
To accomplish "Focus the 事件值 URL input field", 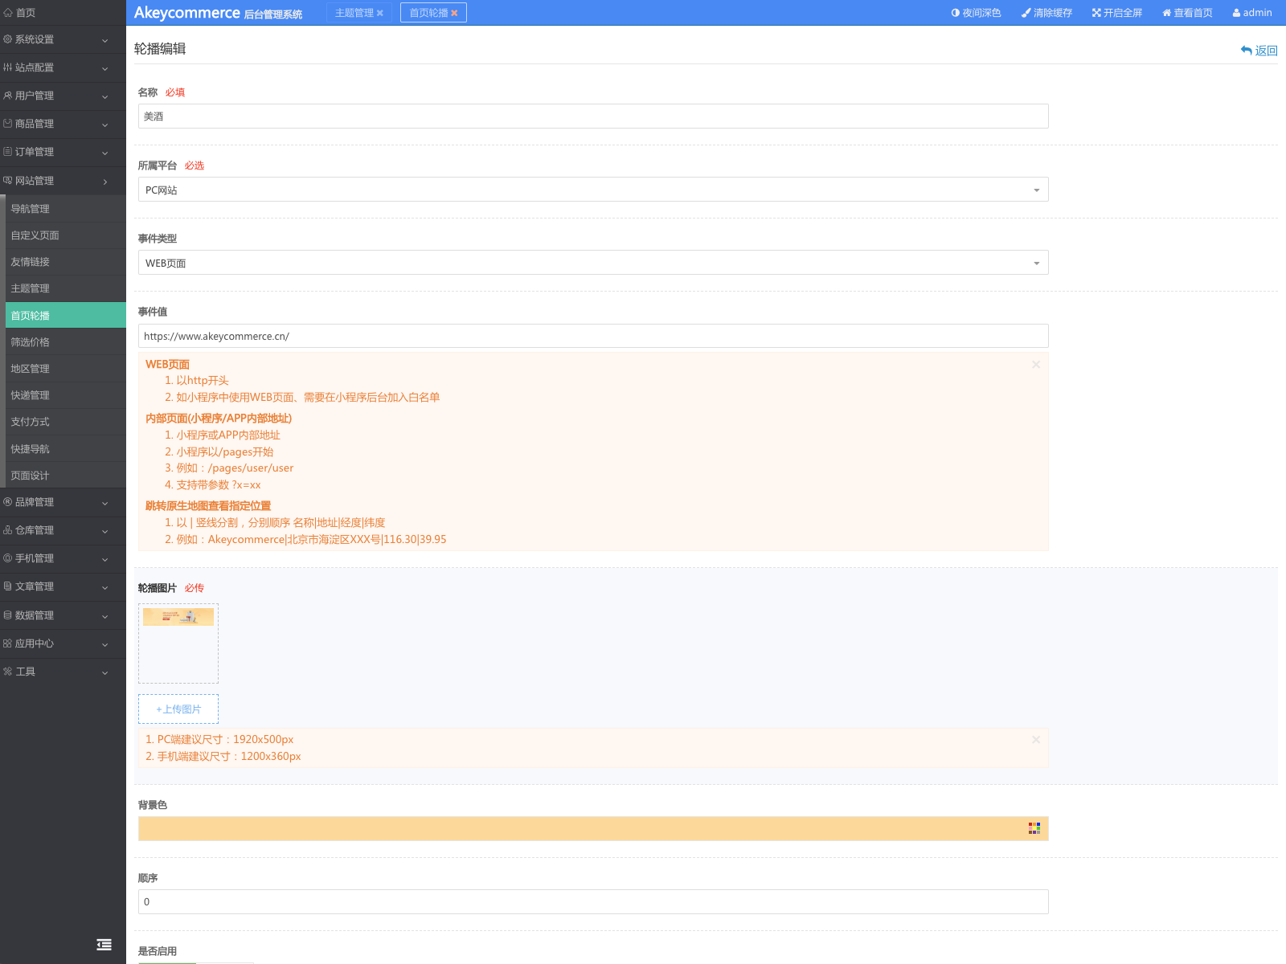I will [x=593, y=336].
